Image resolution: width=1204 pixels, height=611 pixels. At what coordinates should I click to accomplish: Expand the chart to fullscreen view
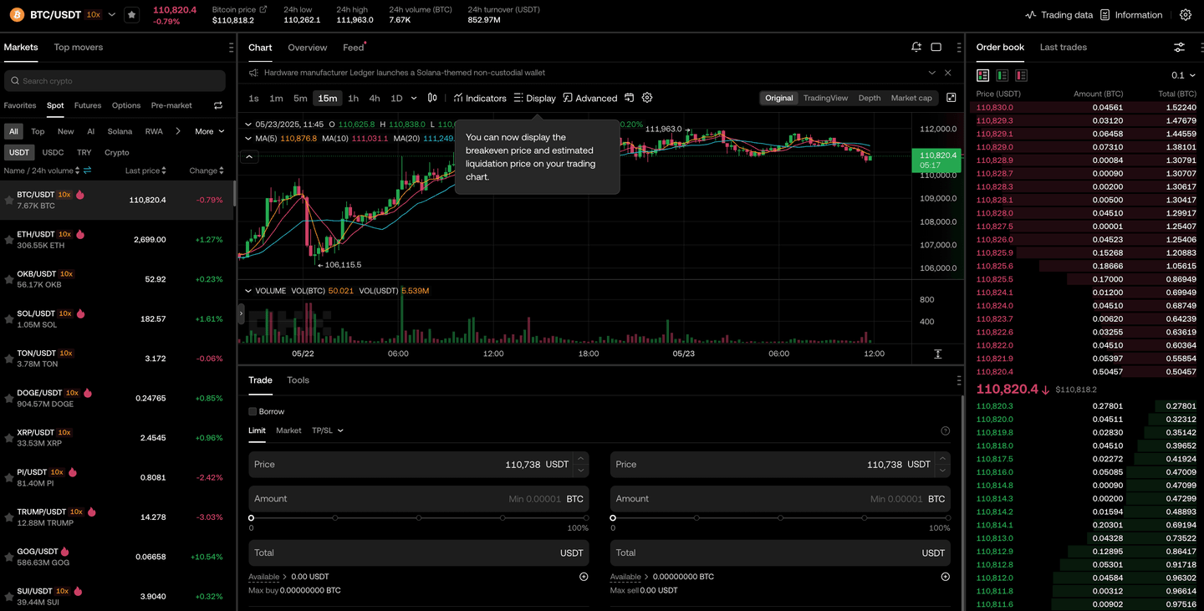point(951,98)
